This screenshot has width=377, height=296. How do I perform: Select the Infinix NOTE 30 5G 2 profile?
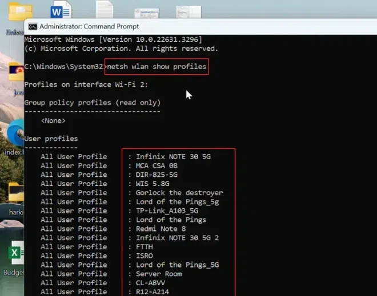pyautogui.click(x=178, y=238)
